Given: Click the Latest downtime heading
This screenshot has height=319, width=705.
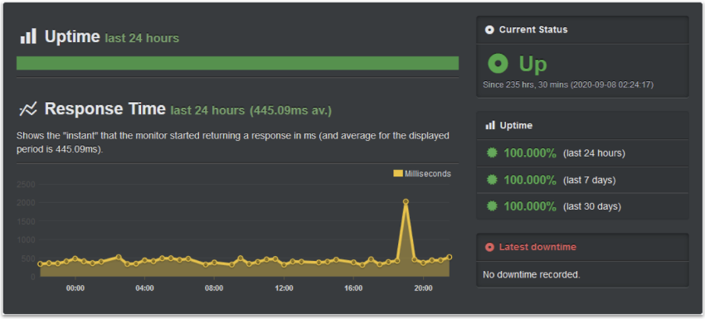Looking at the screenshot, I should coord(537,247).
